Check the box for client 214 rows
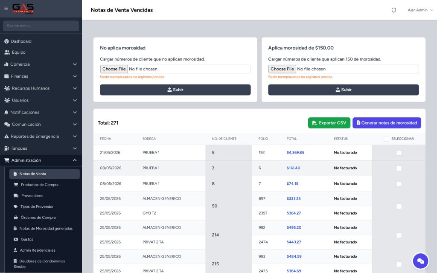Image resolution: width=437 pixels, height=273 pixels. point(399,235)
